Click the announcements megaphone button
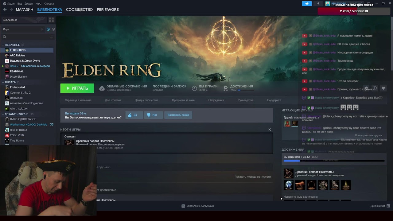Image resolution: width=393 pixels, height=221 pixels. 307,4
